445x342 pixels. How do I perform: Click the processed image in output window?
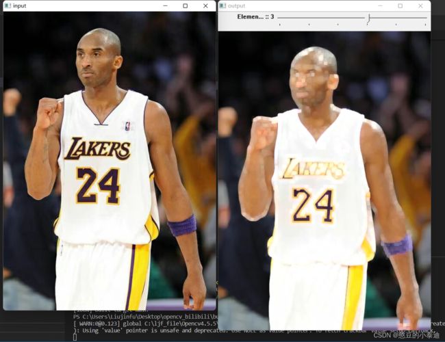coord(324,181)
